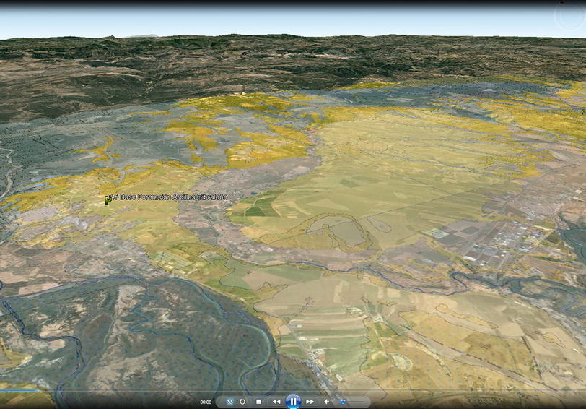Select the yellow placemark pin for Arcillas Gibraleón
The width and height of the screenshot is (586, 409).
tap(108, 199)
